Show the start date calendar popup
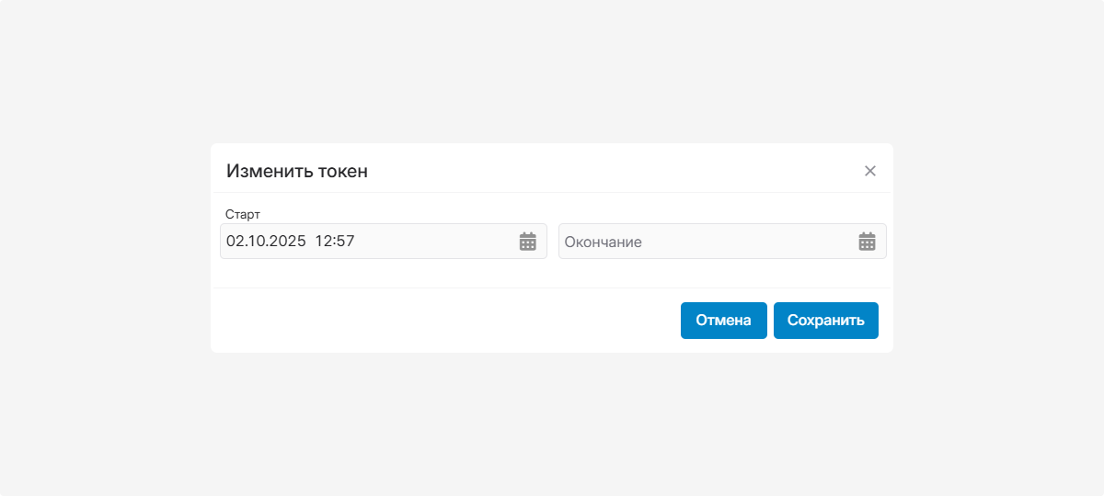The image size is (1104, 496). coord(528,242)
